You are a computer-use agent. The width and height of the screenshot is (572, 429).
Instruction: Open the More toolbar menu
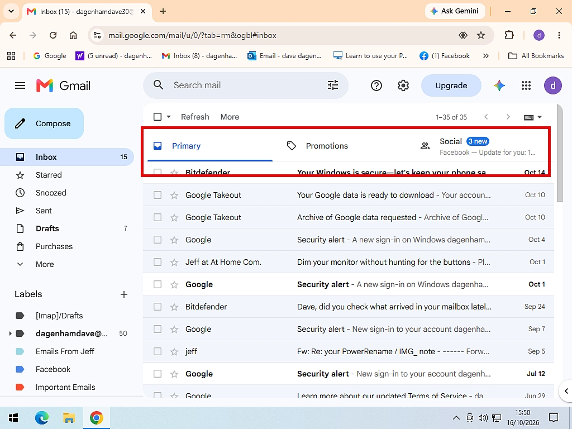pyautogui.click(x=230, y=117)
